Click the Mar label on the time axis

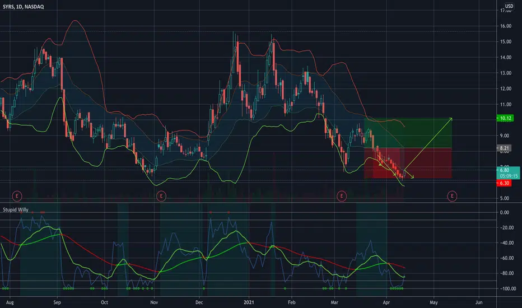point(334,302)
